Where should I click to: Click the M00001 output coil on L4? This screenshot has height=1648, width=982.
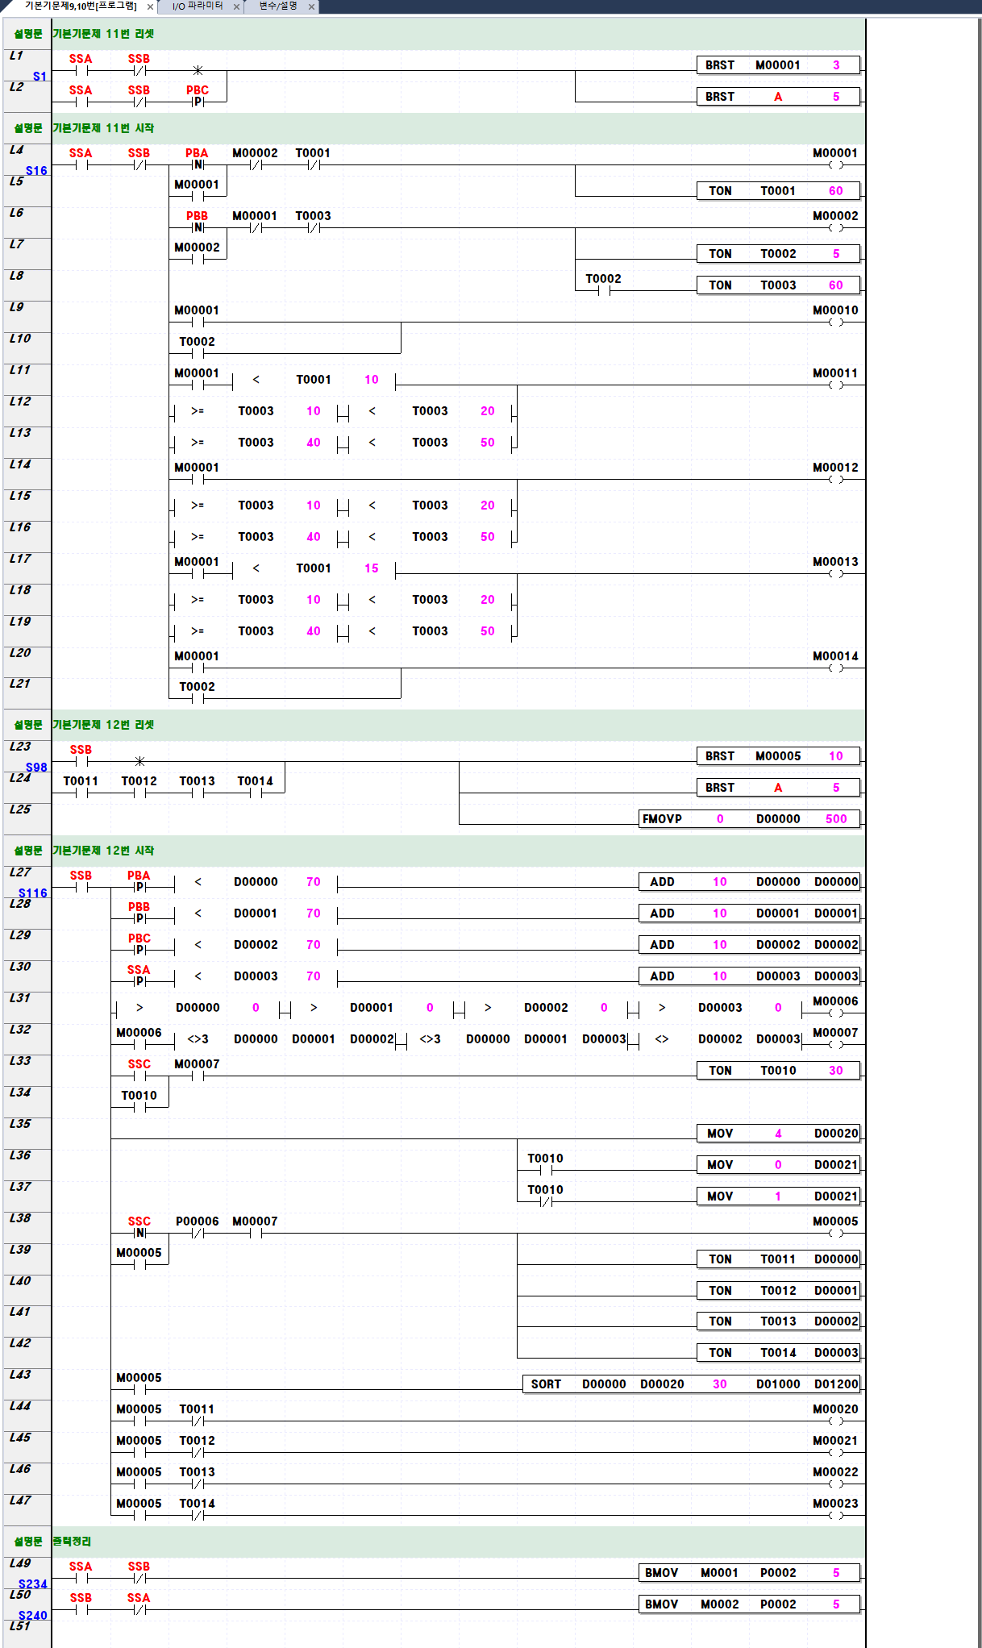(835, 164)
